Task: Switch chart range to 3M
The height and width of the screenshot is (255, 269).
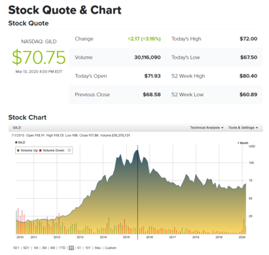Action: point(45,248)
